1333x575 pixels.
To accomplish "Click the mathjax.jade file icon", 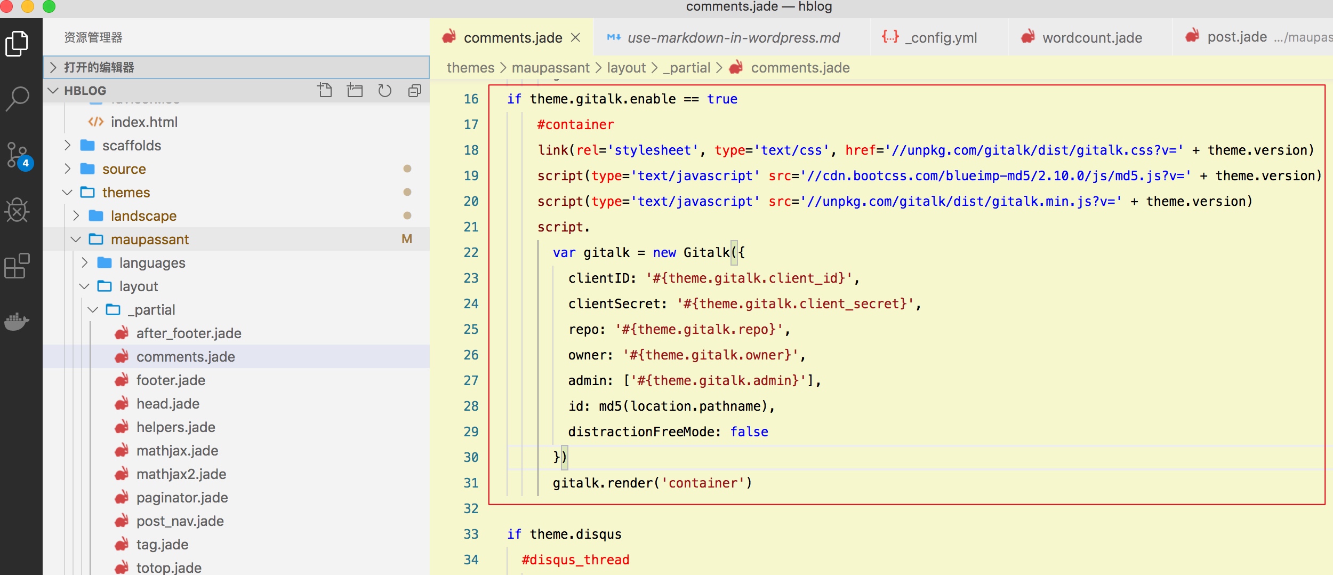I will [x=122, y=451].
